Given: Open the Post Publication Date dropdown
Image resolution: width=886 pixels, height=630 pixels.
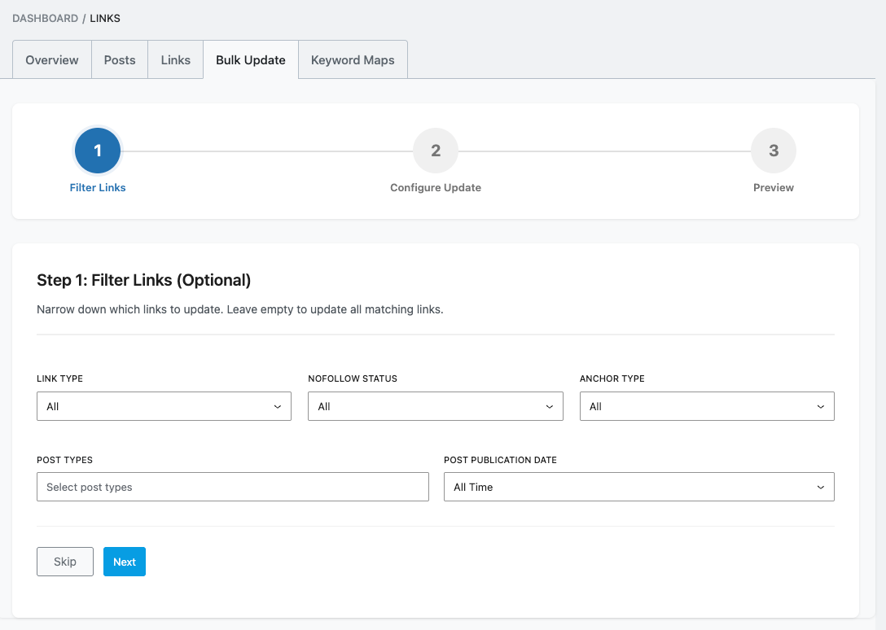Looking at the screenshot, I should [x=638, y=486].
